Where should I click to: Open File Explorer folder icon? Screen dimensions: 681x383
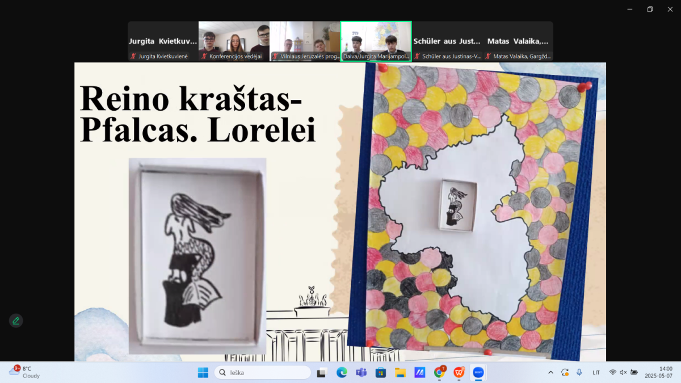400,372
